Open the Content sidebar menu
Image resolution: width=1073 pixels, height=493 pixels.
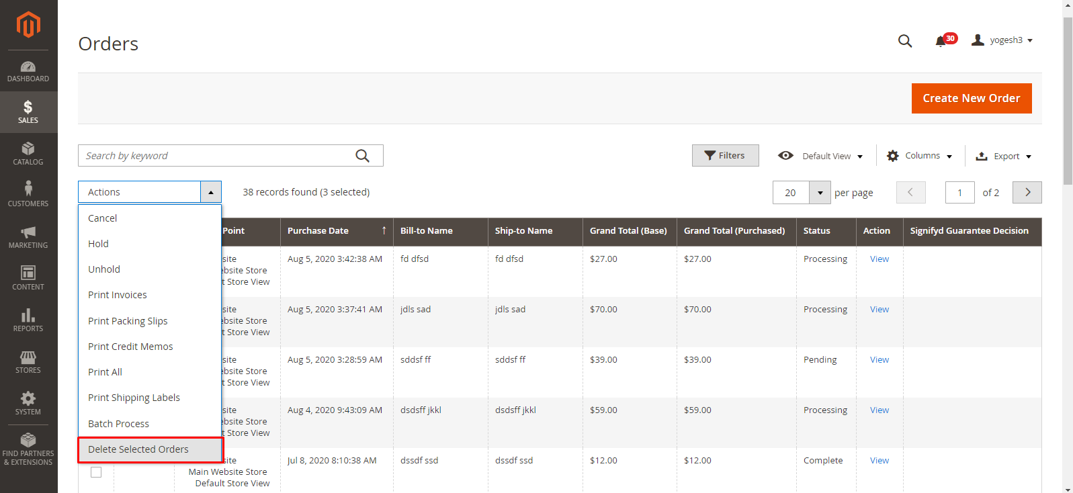[x=28, y=279]
